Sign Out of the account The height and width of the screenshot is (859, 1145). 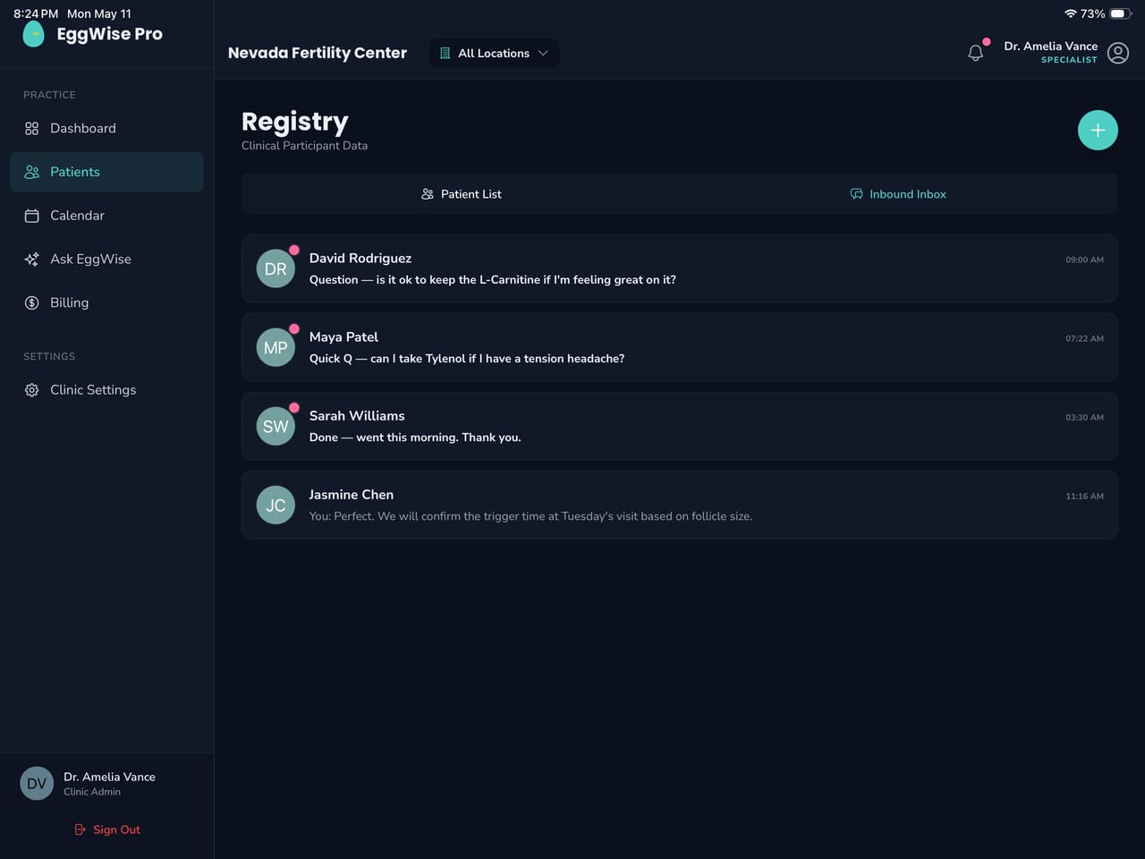click(107, 830)
